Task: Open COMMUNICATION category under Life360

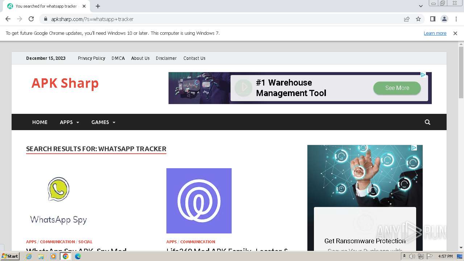Action: coord(198,242)
